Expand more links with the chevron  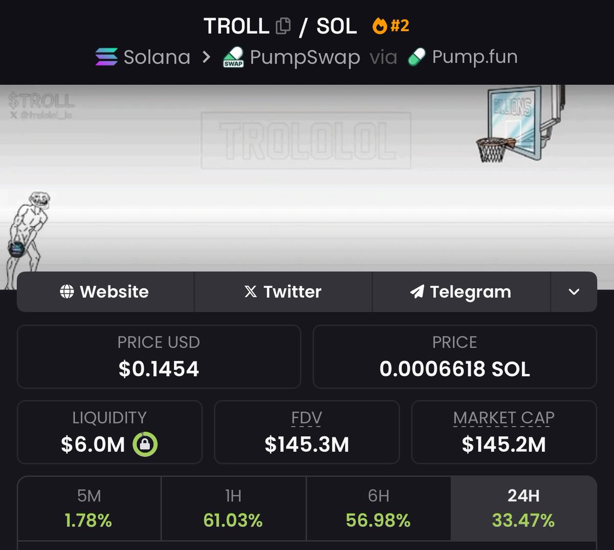tap(574, 292)
